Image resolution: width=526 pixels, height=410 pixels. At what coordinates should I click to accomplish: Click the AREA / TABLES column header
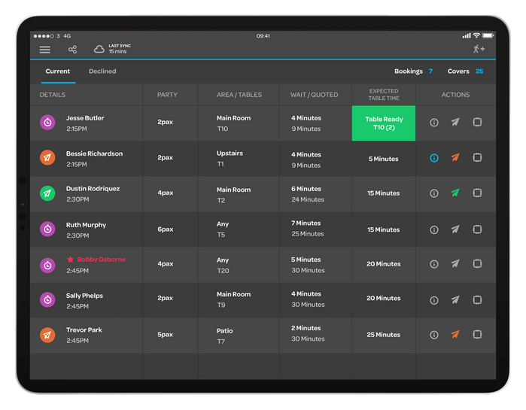tap(239, 95)
